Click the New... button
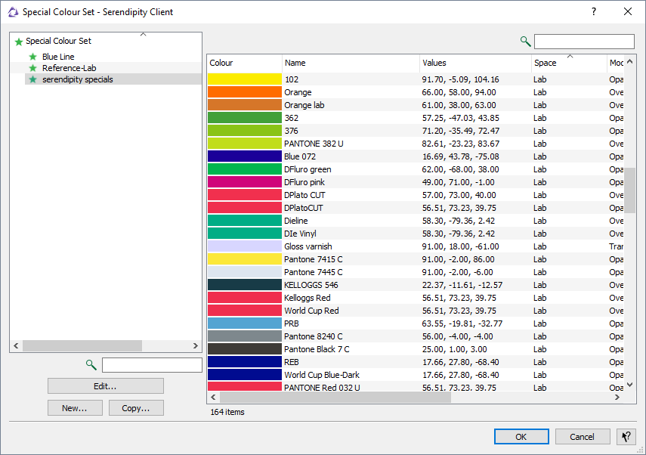 coord(75,408)
